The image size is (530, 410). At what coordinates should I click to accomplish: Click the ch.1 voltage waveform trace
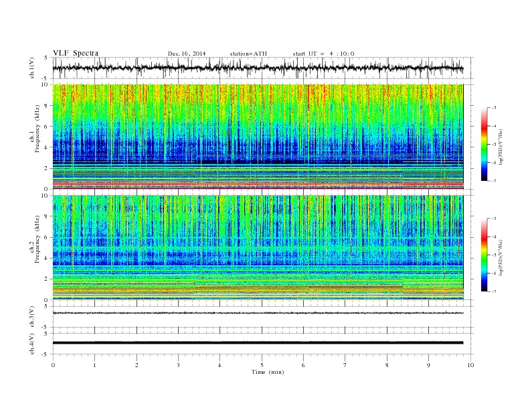coord(258,68)
